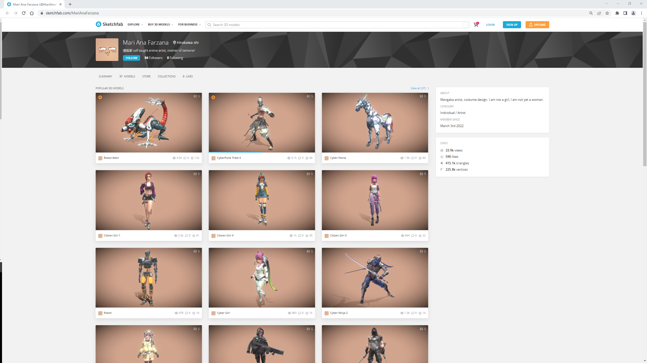
Task: Open the Robot Alien model title
Action: coord(111,158)
